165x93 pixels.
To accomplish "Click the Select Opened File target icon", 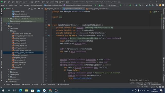I will pos(29,9).
